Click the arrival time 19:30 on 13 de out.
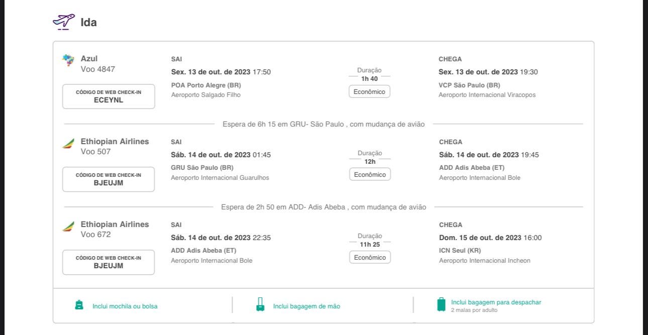Screen dimensions: 648x335 (x=528, y=72)
